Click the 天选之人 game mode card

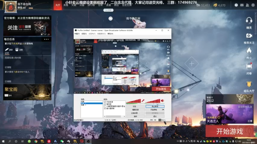pyautogui.click(x=229, y=114)
